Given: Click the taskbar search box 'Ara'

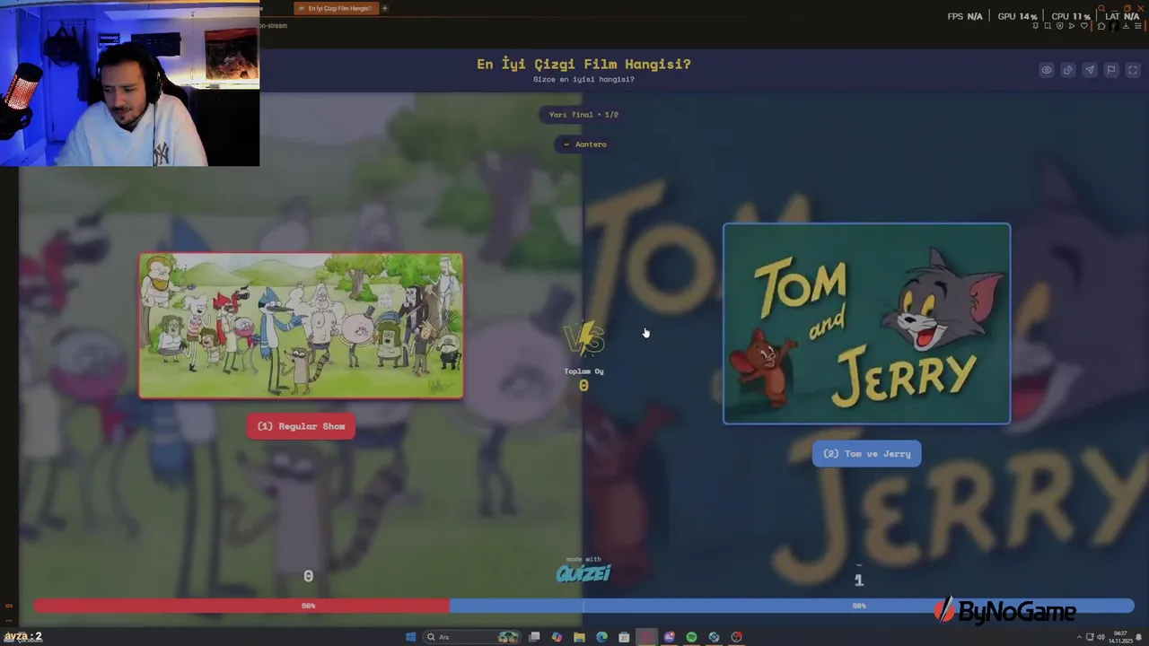Looking at the screenshot, I should pyautogui.click(x=471, y=637).
